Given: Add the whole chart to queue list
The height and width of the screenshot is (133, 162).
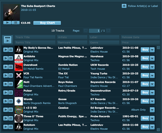Looking at the screenshot, I should pyautogui.click(x=16, y=23).
